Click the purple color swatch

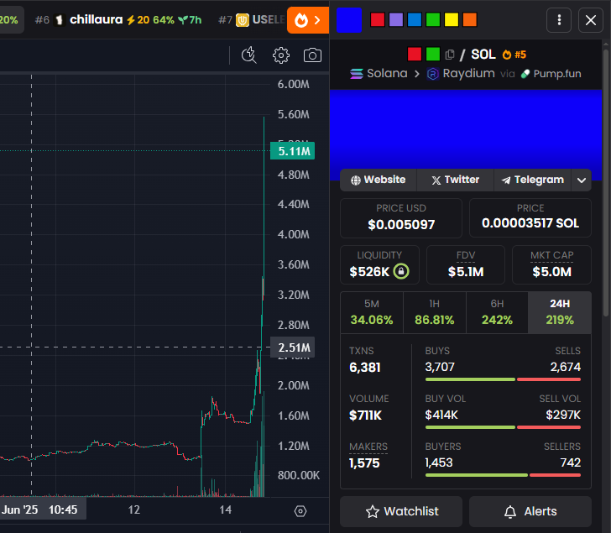pyautogui.click(x=396, y=20)
